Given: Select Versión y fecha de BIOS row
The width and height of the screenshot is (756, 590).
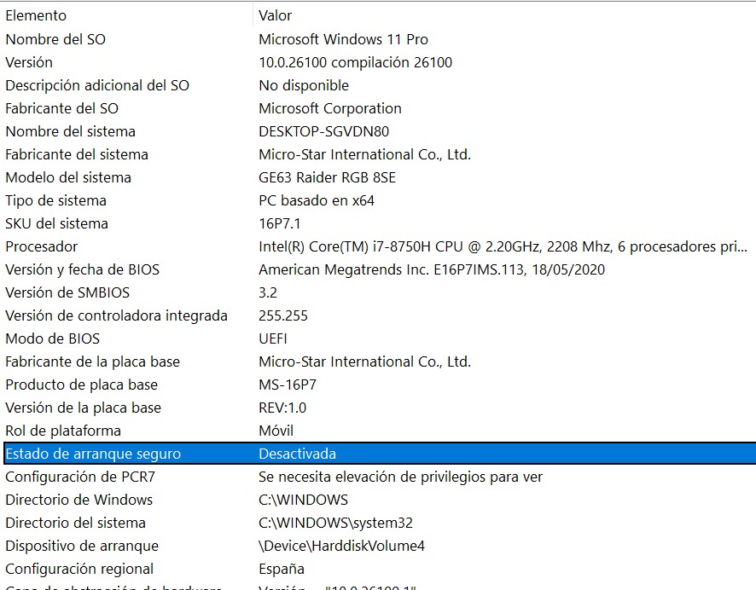Looking at the screenshot, I should pyautogui.click(x=83, y=269).
